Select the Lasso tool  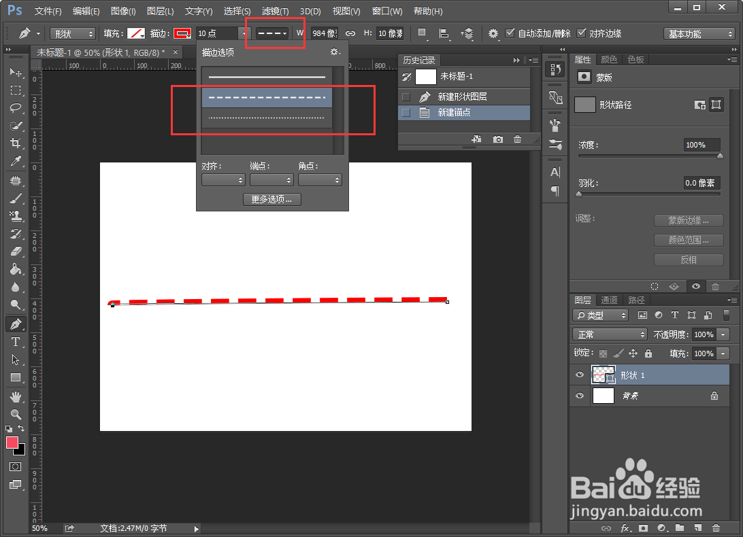pyautogui.click(x=16, y=108)
